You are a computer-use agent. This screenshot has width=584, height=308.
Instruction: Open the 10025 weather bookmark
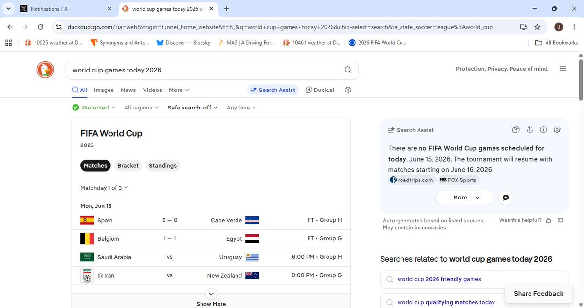54,43
